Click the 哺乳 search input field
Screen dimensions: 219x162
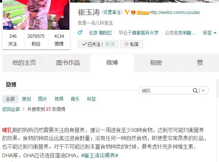pyautogui.click(x=165, y=91)
